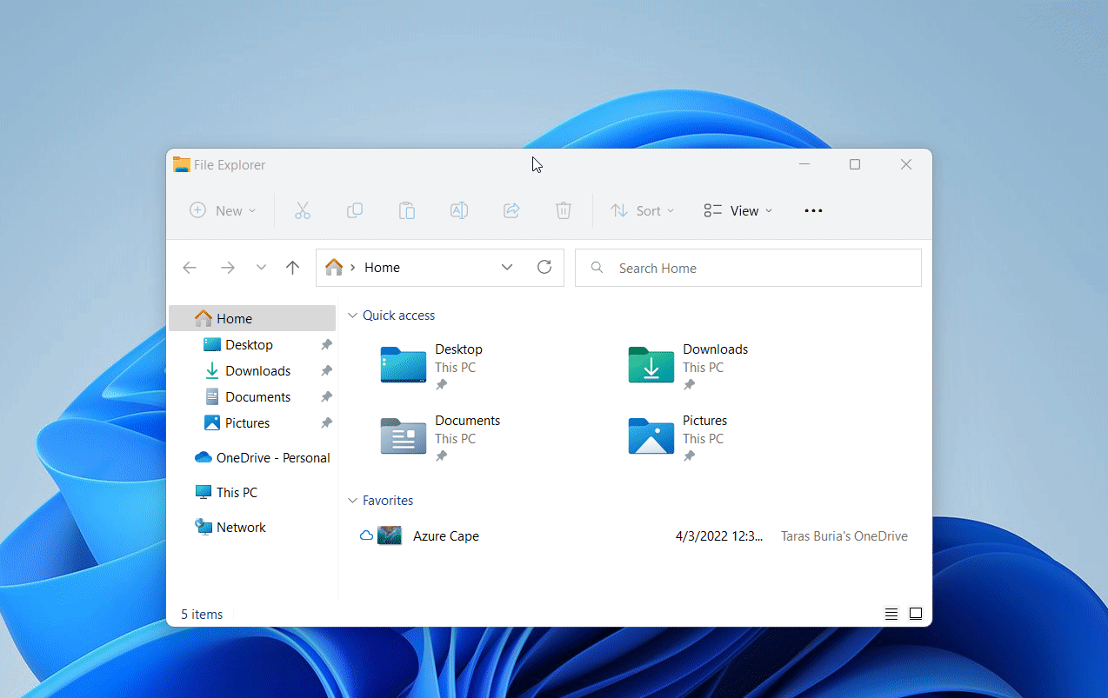The width and height of the screenshot is (1108, 698).
Task: Open OneDrive - Personal from the sidebar
Action: [263, 457]
